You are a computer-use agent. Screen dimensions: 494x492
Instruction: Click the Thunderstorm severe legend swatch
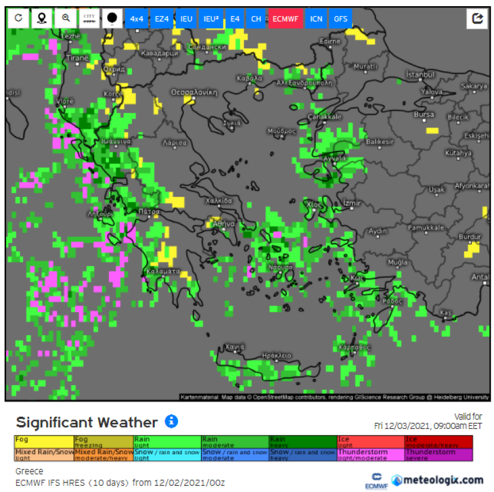(438, 454)
